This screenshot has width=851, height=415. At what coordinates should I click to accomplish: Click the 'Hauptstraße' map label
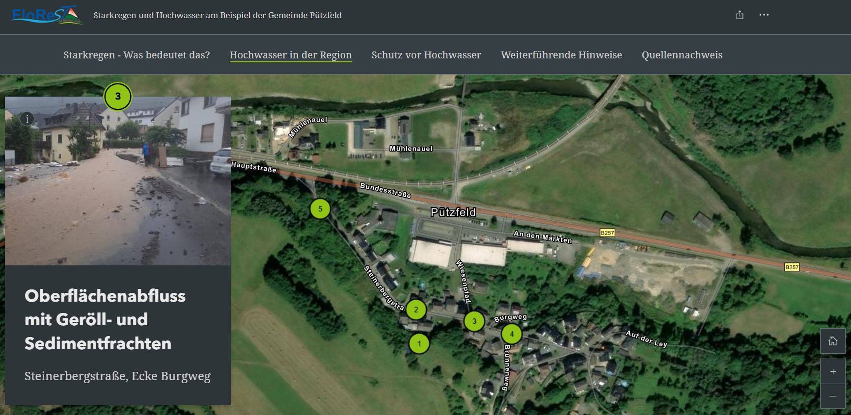(254, 167)
